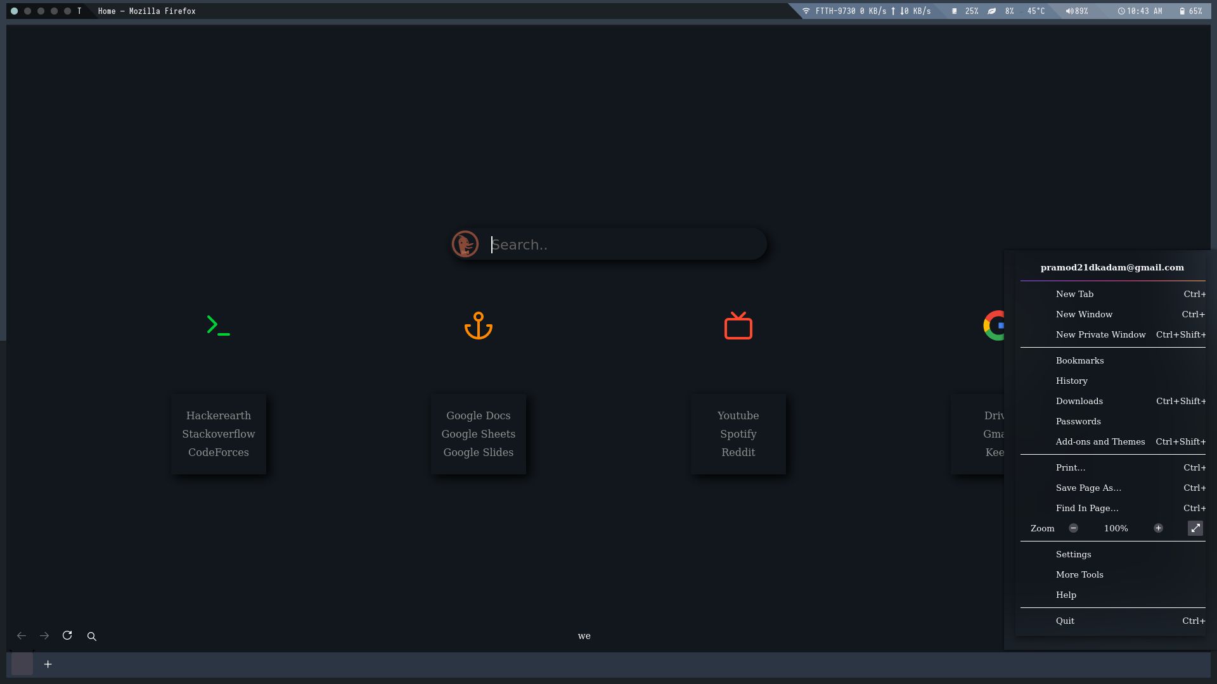This screenshot has width=1217, height=684.
Task: Toggle fullscreen zoom in the Firefox menu
Action: (x=1195, y=528)
